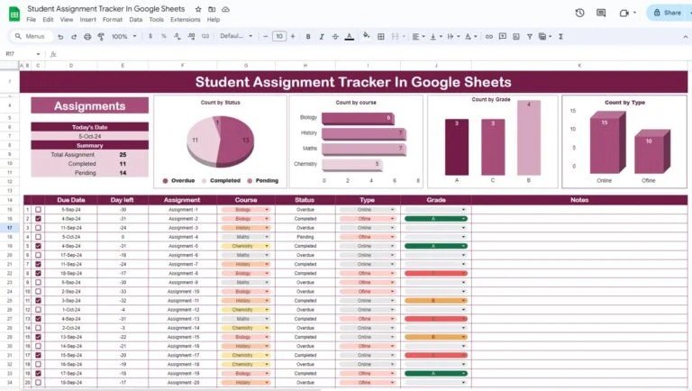Open the Tools menu
This screenshot has height=391, width=692.
156,20
